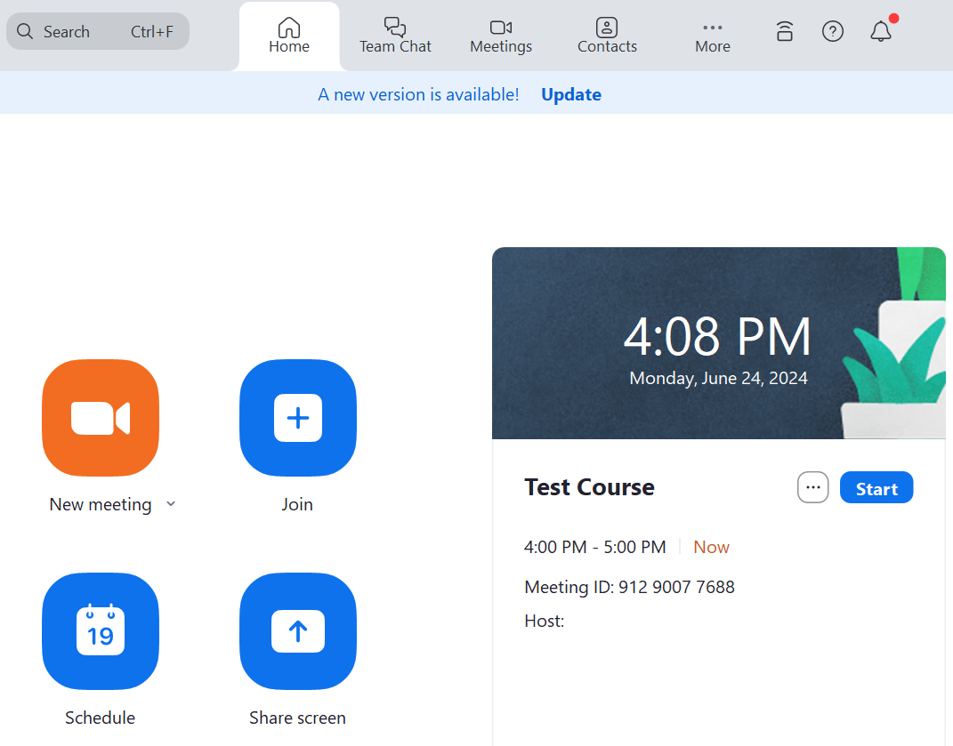The image size is (953, 746).
Task: Open the Contacts tab
Action: [607, 36]
